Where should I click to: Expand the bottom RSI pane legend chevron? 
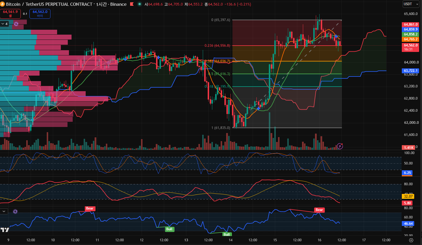pos(4,212)
